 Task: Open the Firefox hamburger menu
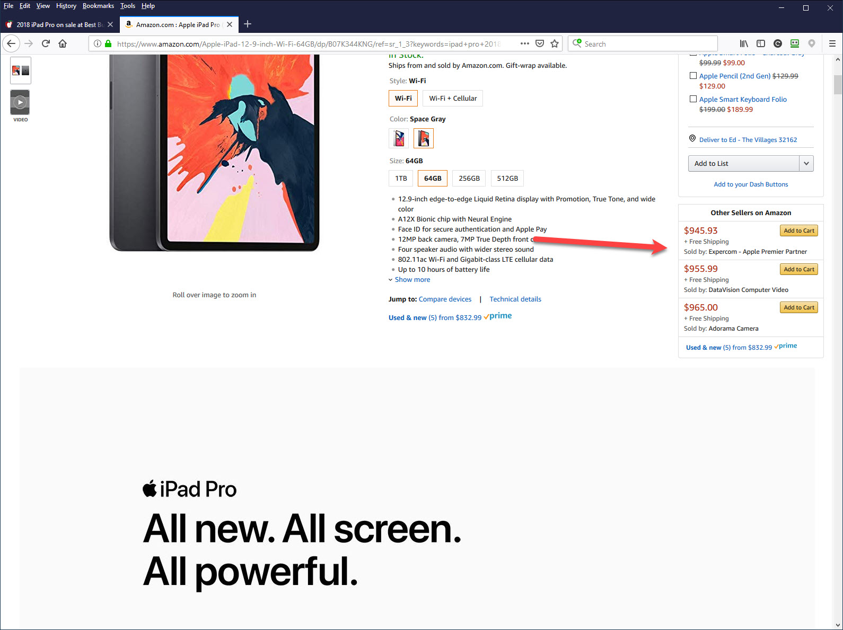[832, 43]
